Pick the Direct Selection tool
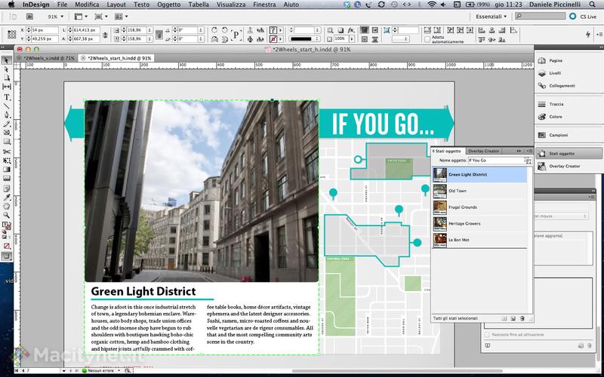Viewport: 604px width, 377px height. [7, 69]
